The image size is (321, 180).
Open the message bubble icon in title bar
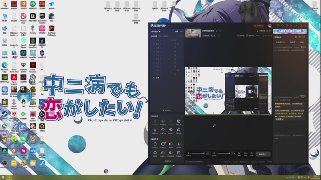(x=278, y=26)
